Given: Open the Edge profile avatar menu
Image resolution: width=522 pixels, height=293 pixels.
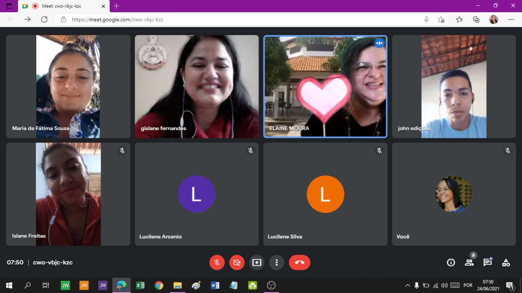Looking at the screenshot, I should 493,20.
